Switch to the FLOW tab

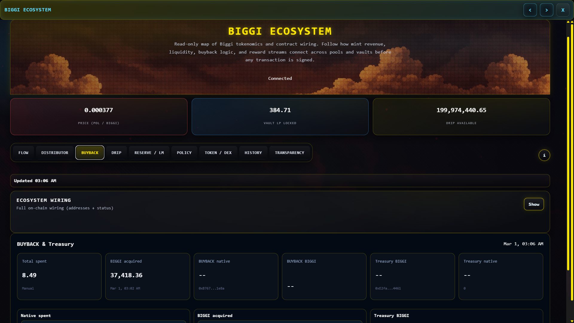[23, 153]
